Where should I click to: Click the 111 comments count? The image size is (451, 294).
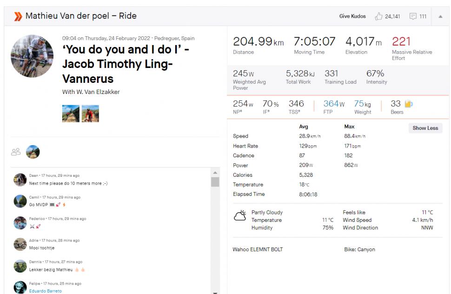[423, 16]
